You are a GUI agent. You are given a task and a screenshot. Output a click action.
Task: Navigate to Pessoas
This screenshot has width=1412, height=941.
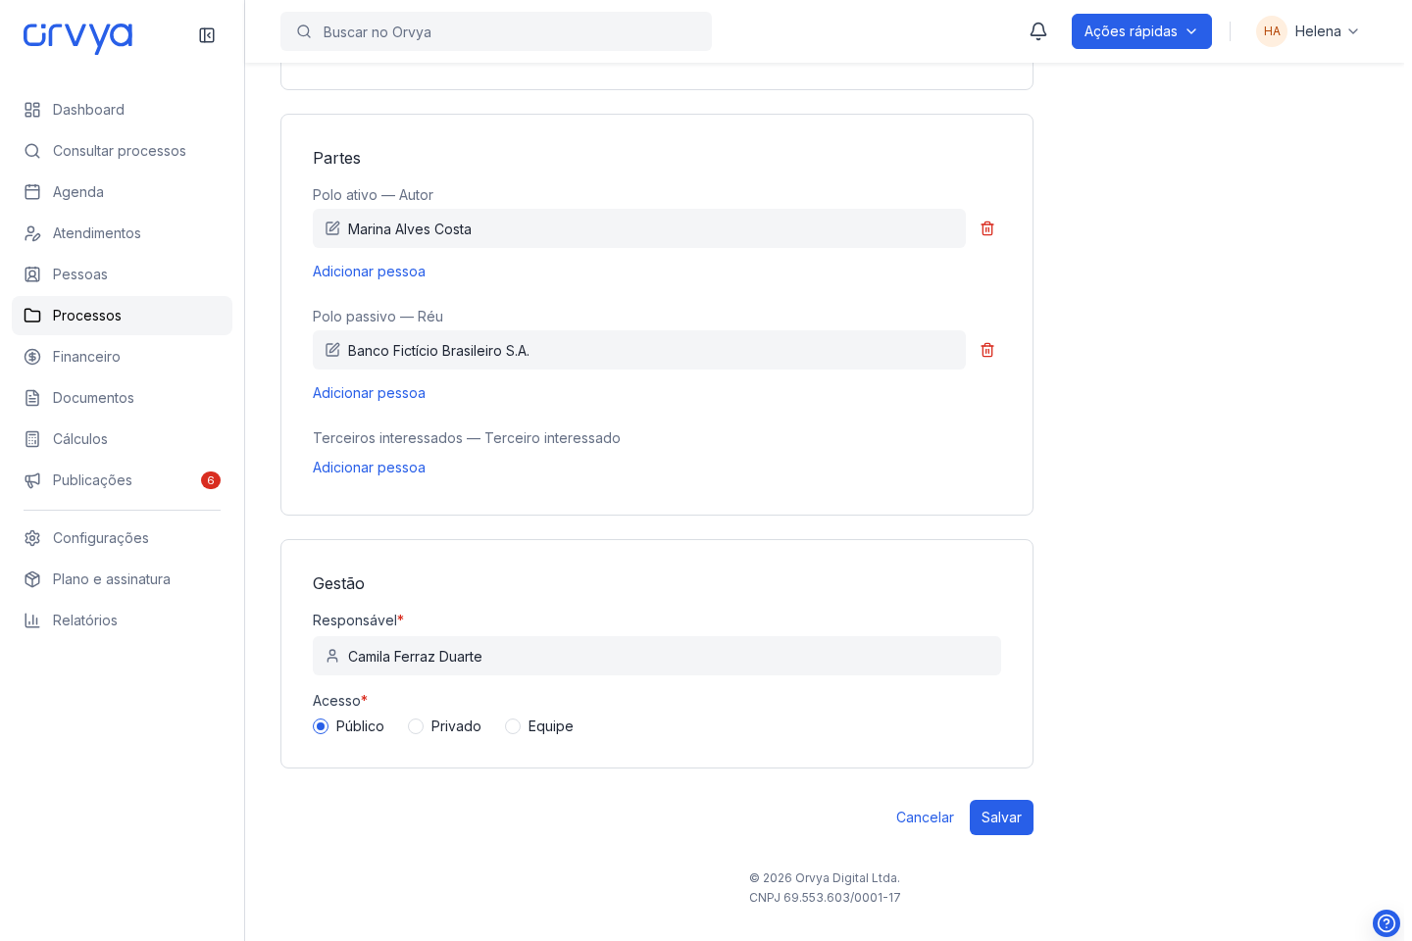coord(122,274)
